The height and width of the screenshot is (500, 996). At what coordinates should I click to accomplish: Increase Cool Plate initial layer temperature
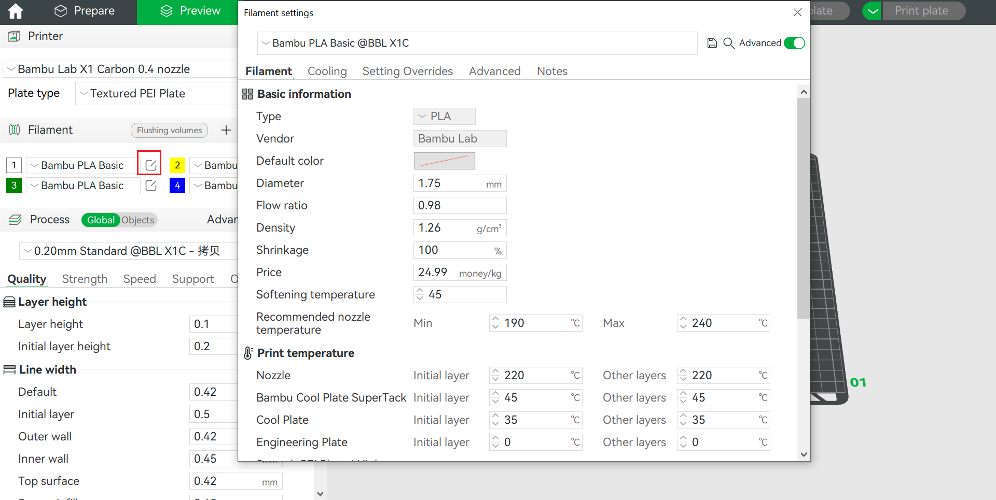click(x=495, y=416)
